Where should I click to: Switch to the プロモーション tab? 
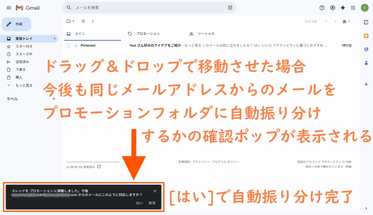148,34
